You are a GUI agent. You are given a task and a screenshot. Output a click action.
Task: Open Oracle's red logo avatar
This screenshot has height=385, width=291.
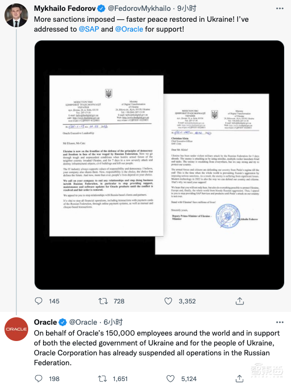click(x=16, y=329)
